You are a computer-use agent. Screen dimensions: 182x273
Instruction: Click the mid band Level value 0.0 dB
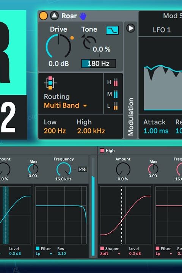click(15, 254)
